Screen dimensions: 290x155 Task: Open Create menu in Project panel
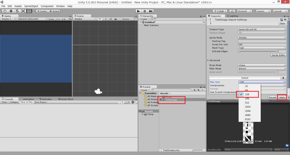click(144, 90)
